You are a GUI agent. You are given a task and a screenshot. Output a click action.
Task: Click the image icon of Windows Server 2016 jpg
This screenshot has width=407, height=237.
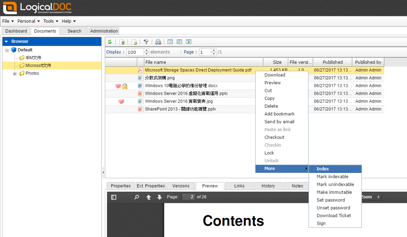140,101
